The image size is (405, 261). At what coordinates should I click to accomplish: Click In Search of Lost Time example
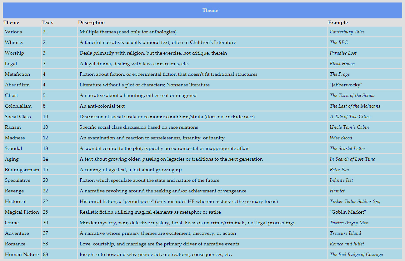tap(352, 159)
